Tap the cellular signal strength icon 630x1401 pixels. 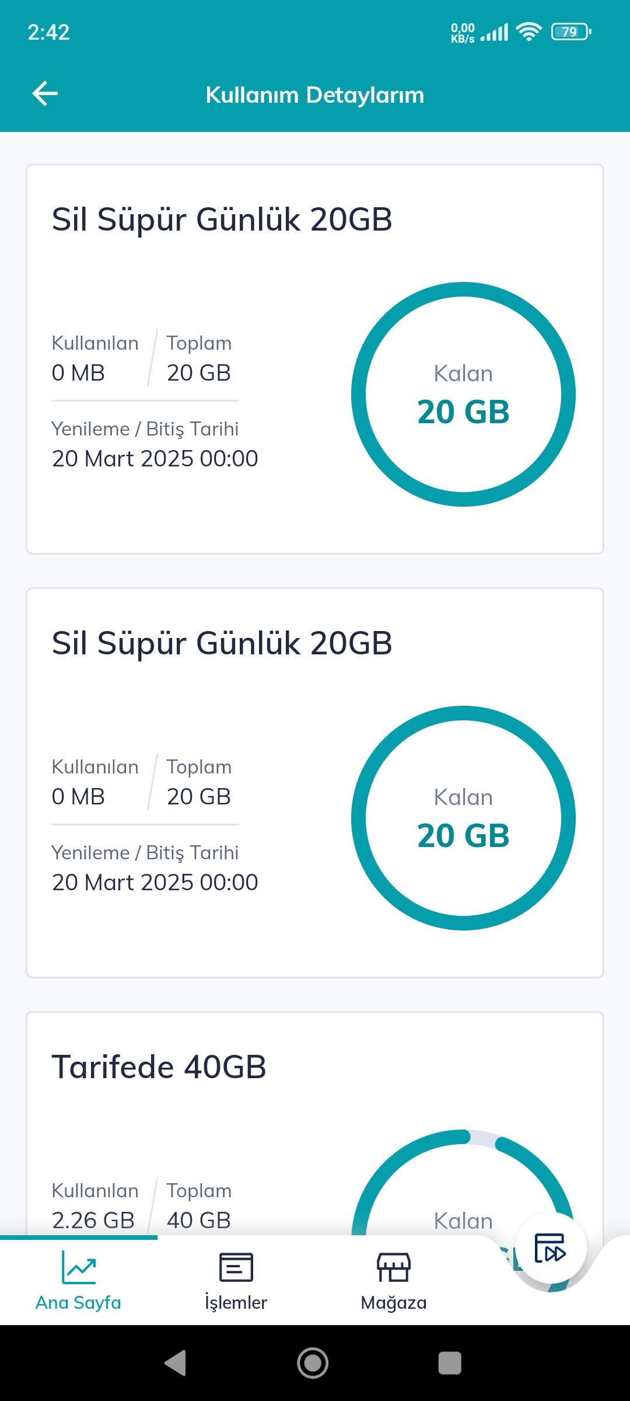click(494, 32)
